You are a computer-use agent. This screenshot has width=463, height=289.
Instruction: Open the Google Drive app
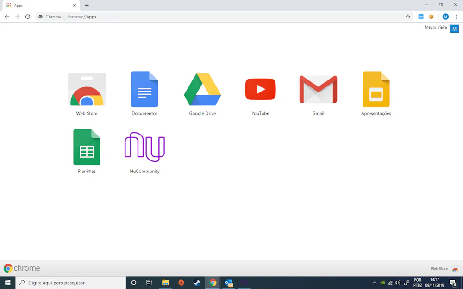(202, 90)
